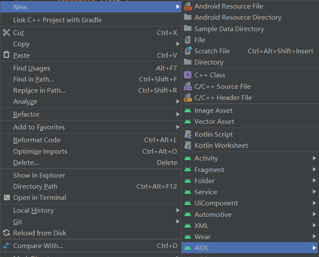319x257 pixels.
Task: Open Find in Path menu entry
Action: (x=91, y=79)
